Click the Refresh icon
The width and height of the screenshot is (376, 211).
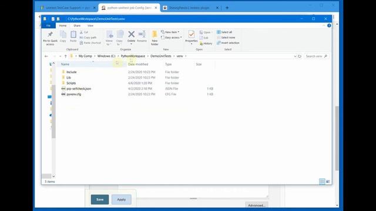300,56
